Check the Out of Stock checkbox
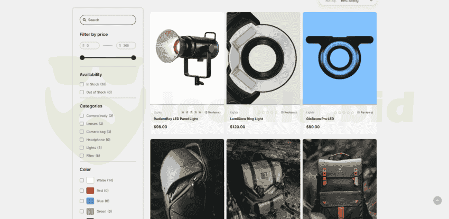449x219 pixels. point(82,92)
